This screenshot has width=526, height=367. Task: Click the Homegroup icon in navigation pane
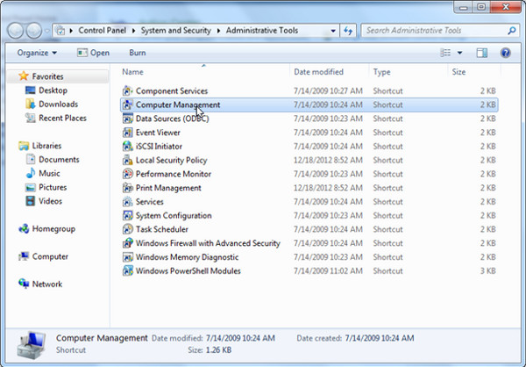[24, 229]
